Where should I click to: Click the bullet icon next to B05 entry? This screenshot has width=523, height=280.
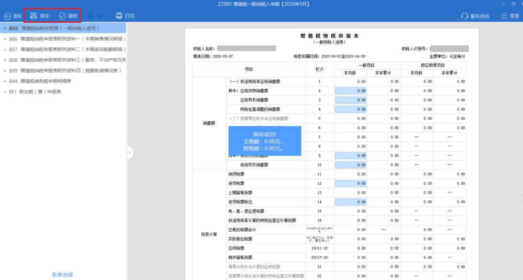pyautogui.click(x=6, y=28)
